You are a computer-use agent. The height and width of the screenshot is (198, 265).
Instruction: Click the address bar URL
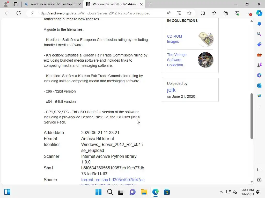click(x=94, y=13)
